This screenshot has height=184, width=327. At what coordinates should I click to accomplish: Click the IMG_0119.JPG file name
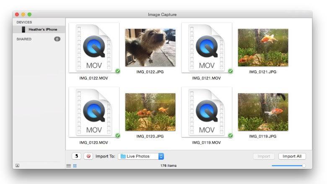263,136
